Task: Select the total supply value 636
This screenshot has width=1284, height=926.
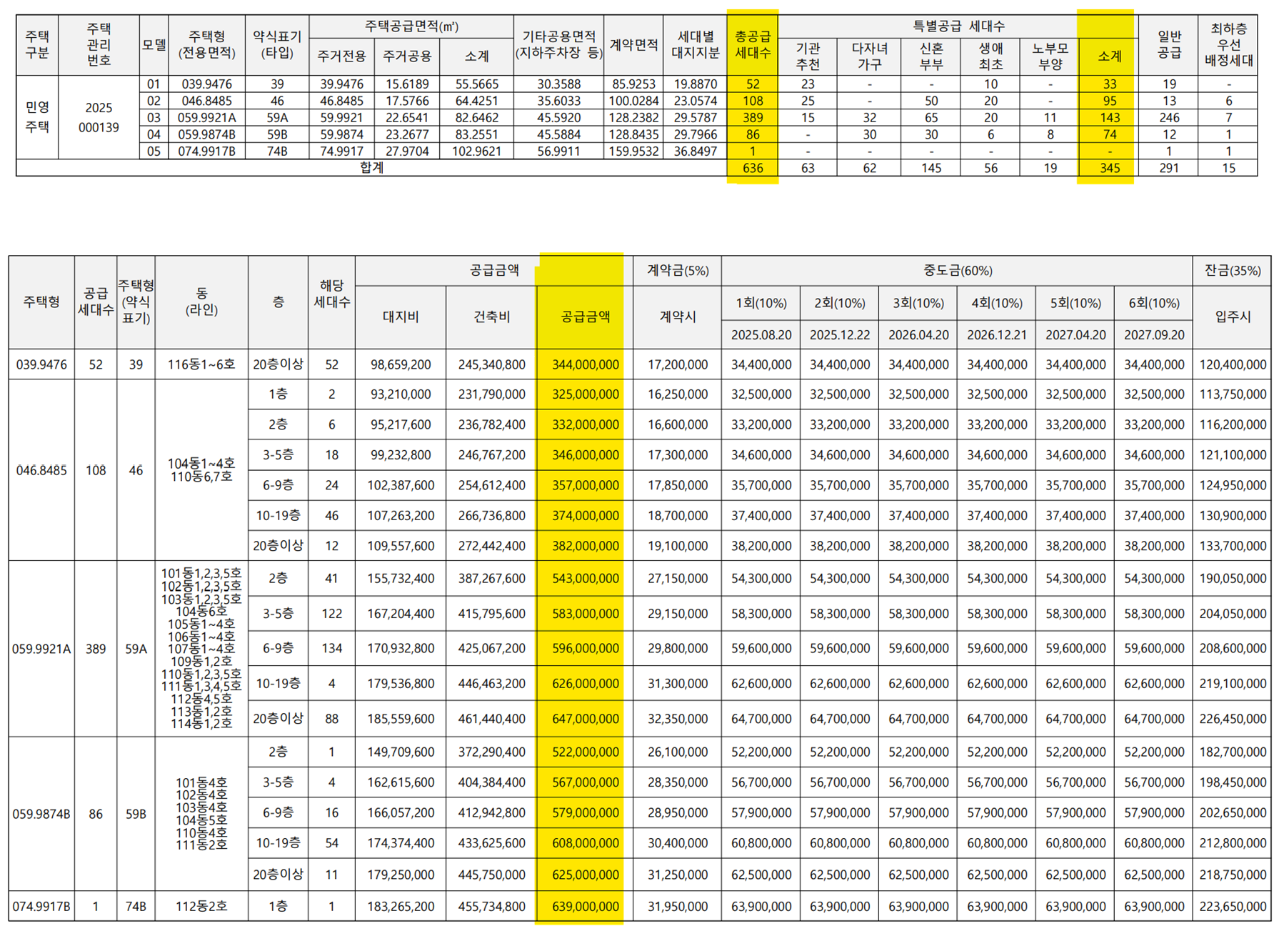Action: coord(753,168)
